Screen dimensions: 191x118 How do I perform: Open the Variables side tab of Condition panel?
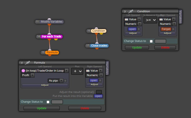click(180, 17)
